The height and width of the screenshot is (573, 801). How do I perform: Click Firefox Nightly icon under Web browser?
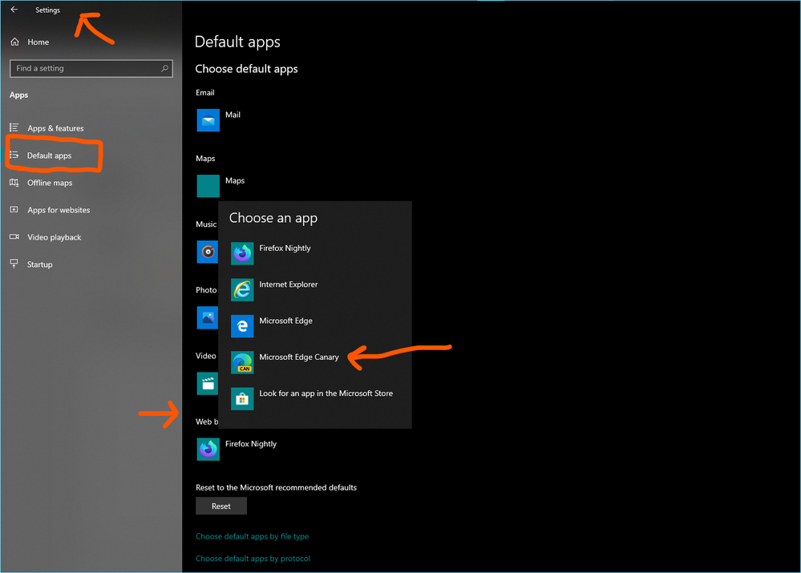[x=208, y=450]
